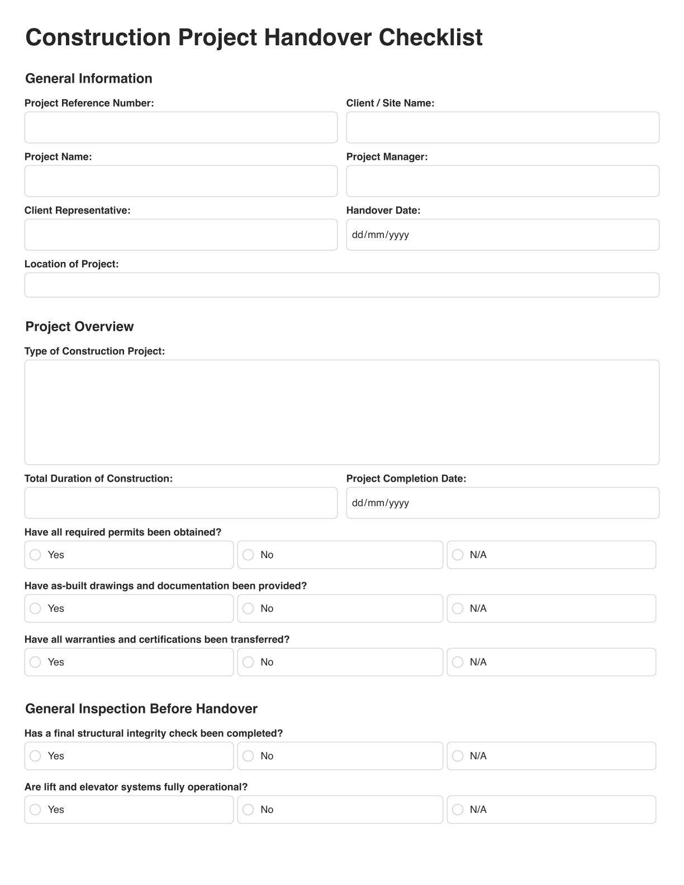684x885 pixels.
Task: Choose N/A for lift and elevator systems
Action: click(458, 810)
